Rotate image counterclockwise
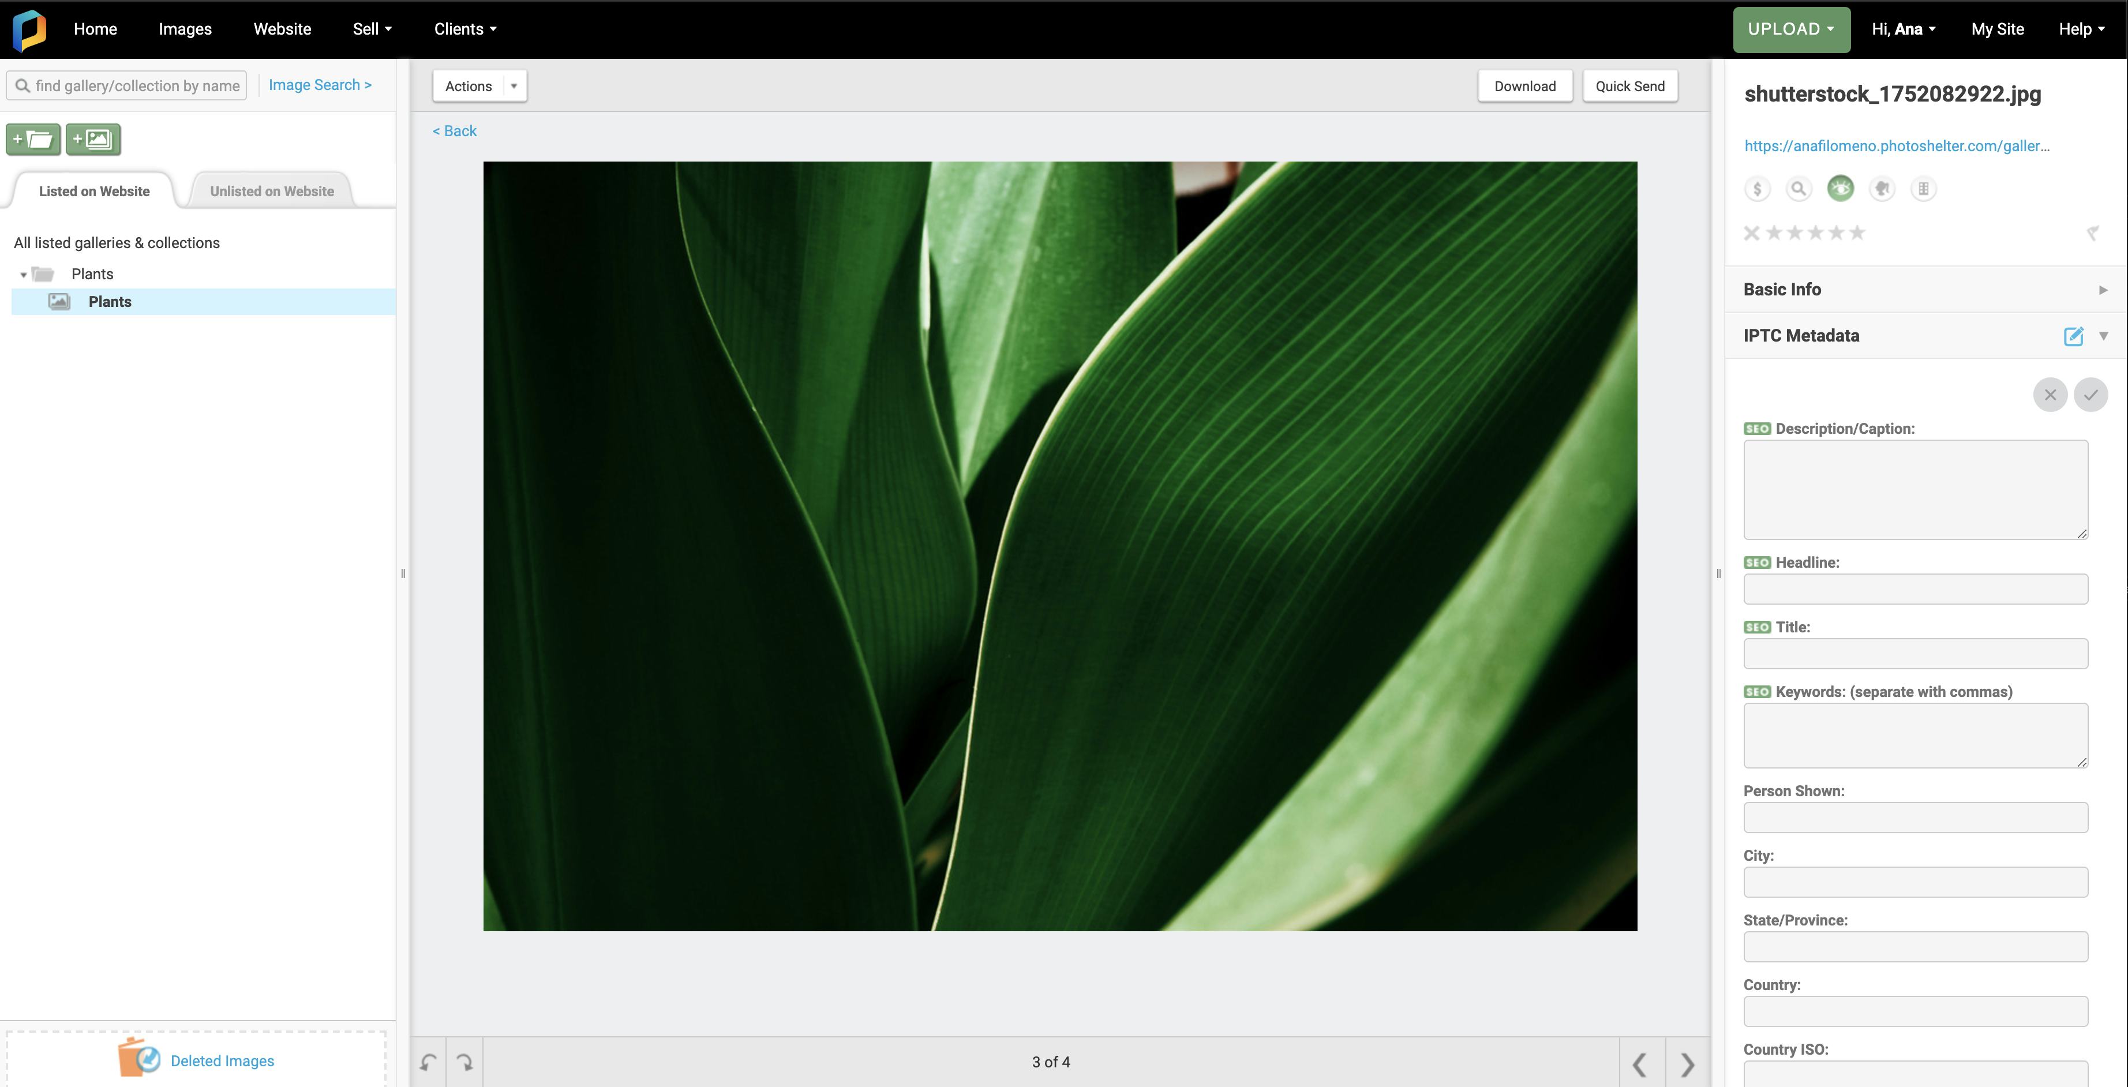The height and width of the screenshot is (1087, 2128). point(428,1062)
